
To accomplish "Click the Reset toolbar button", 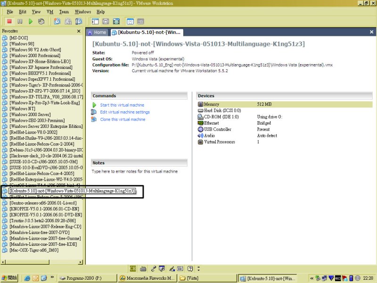I will (x=41, y=21).
